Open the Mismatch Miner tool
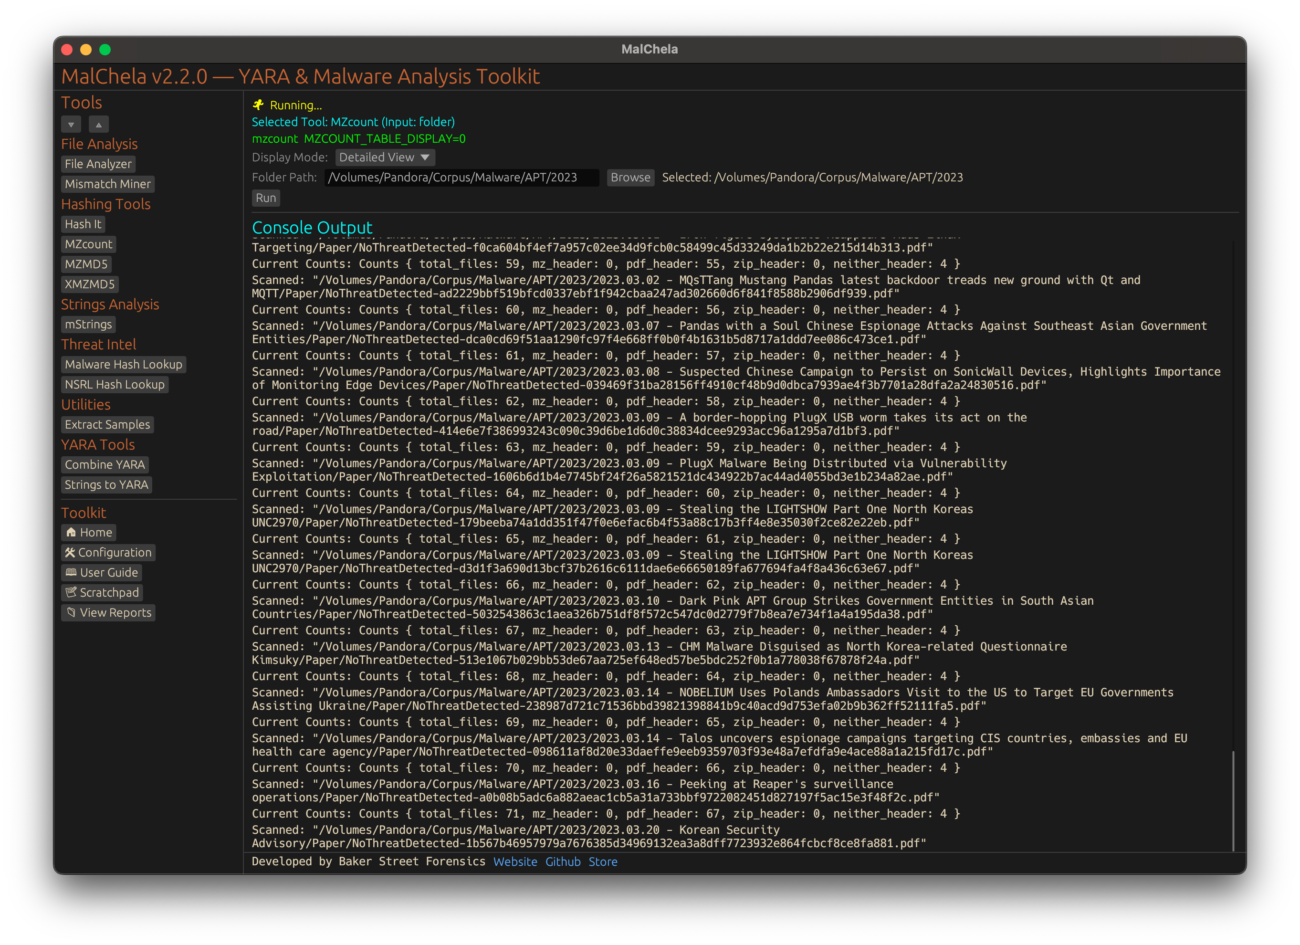 [108, 184]
